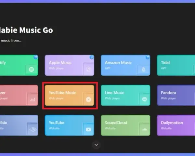Click the 'Web player' label under Pandora
Image resolution: width=195 pixels, height=156 pixels.
pos(168,98)
